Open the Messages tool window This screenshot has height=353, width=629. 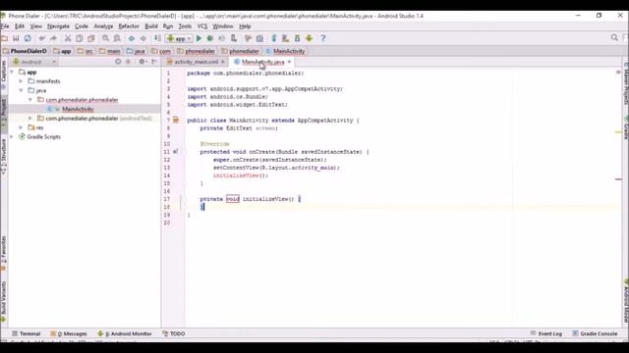click(69, 333)
